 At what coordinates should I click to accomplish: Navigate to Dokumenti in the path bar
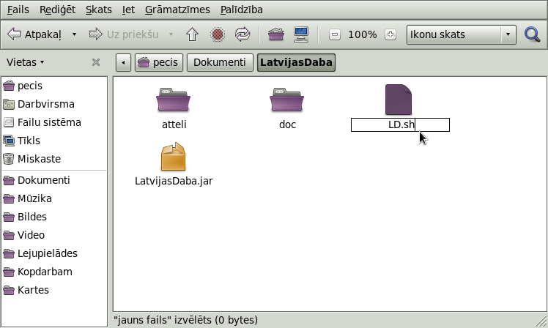[x=220, y=62]
